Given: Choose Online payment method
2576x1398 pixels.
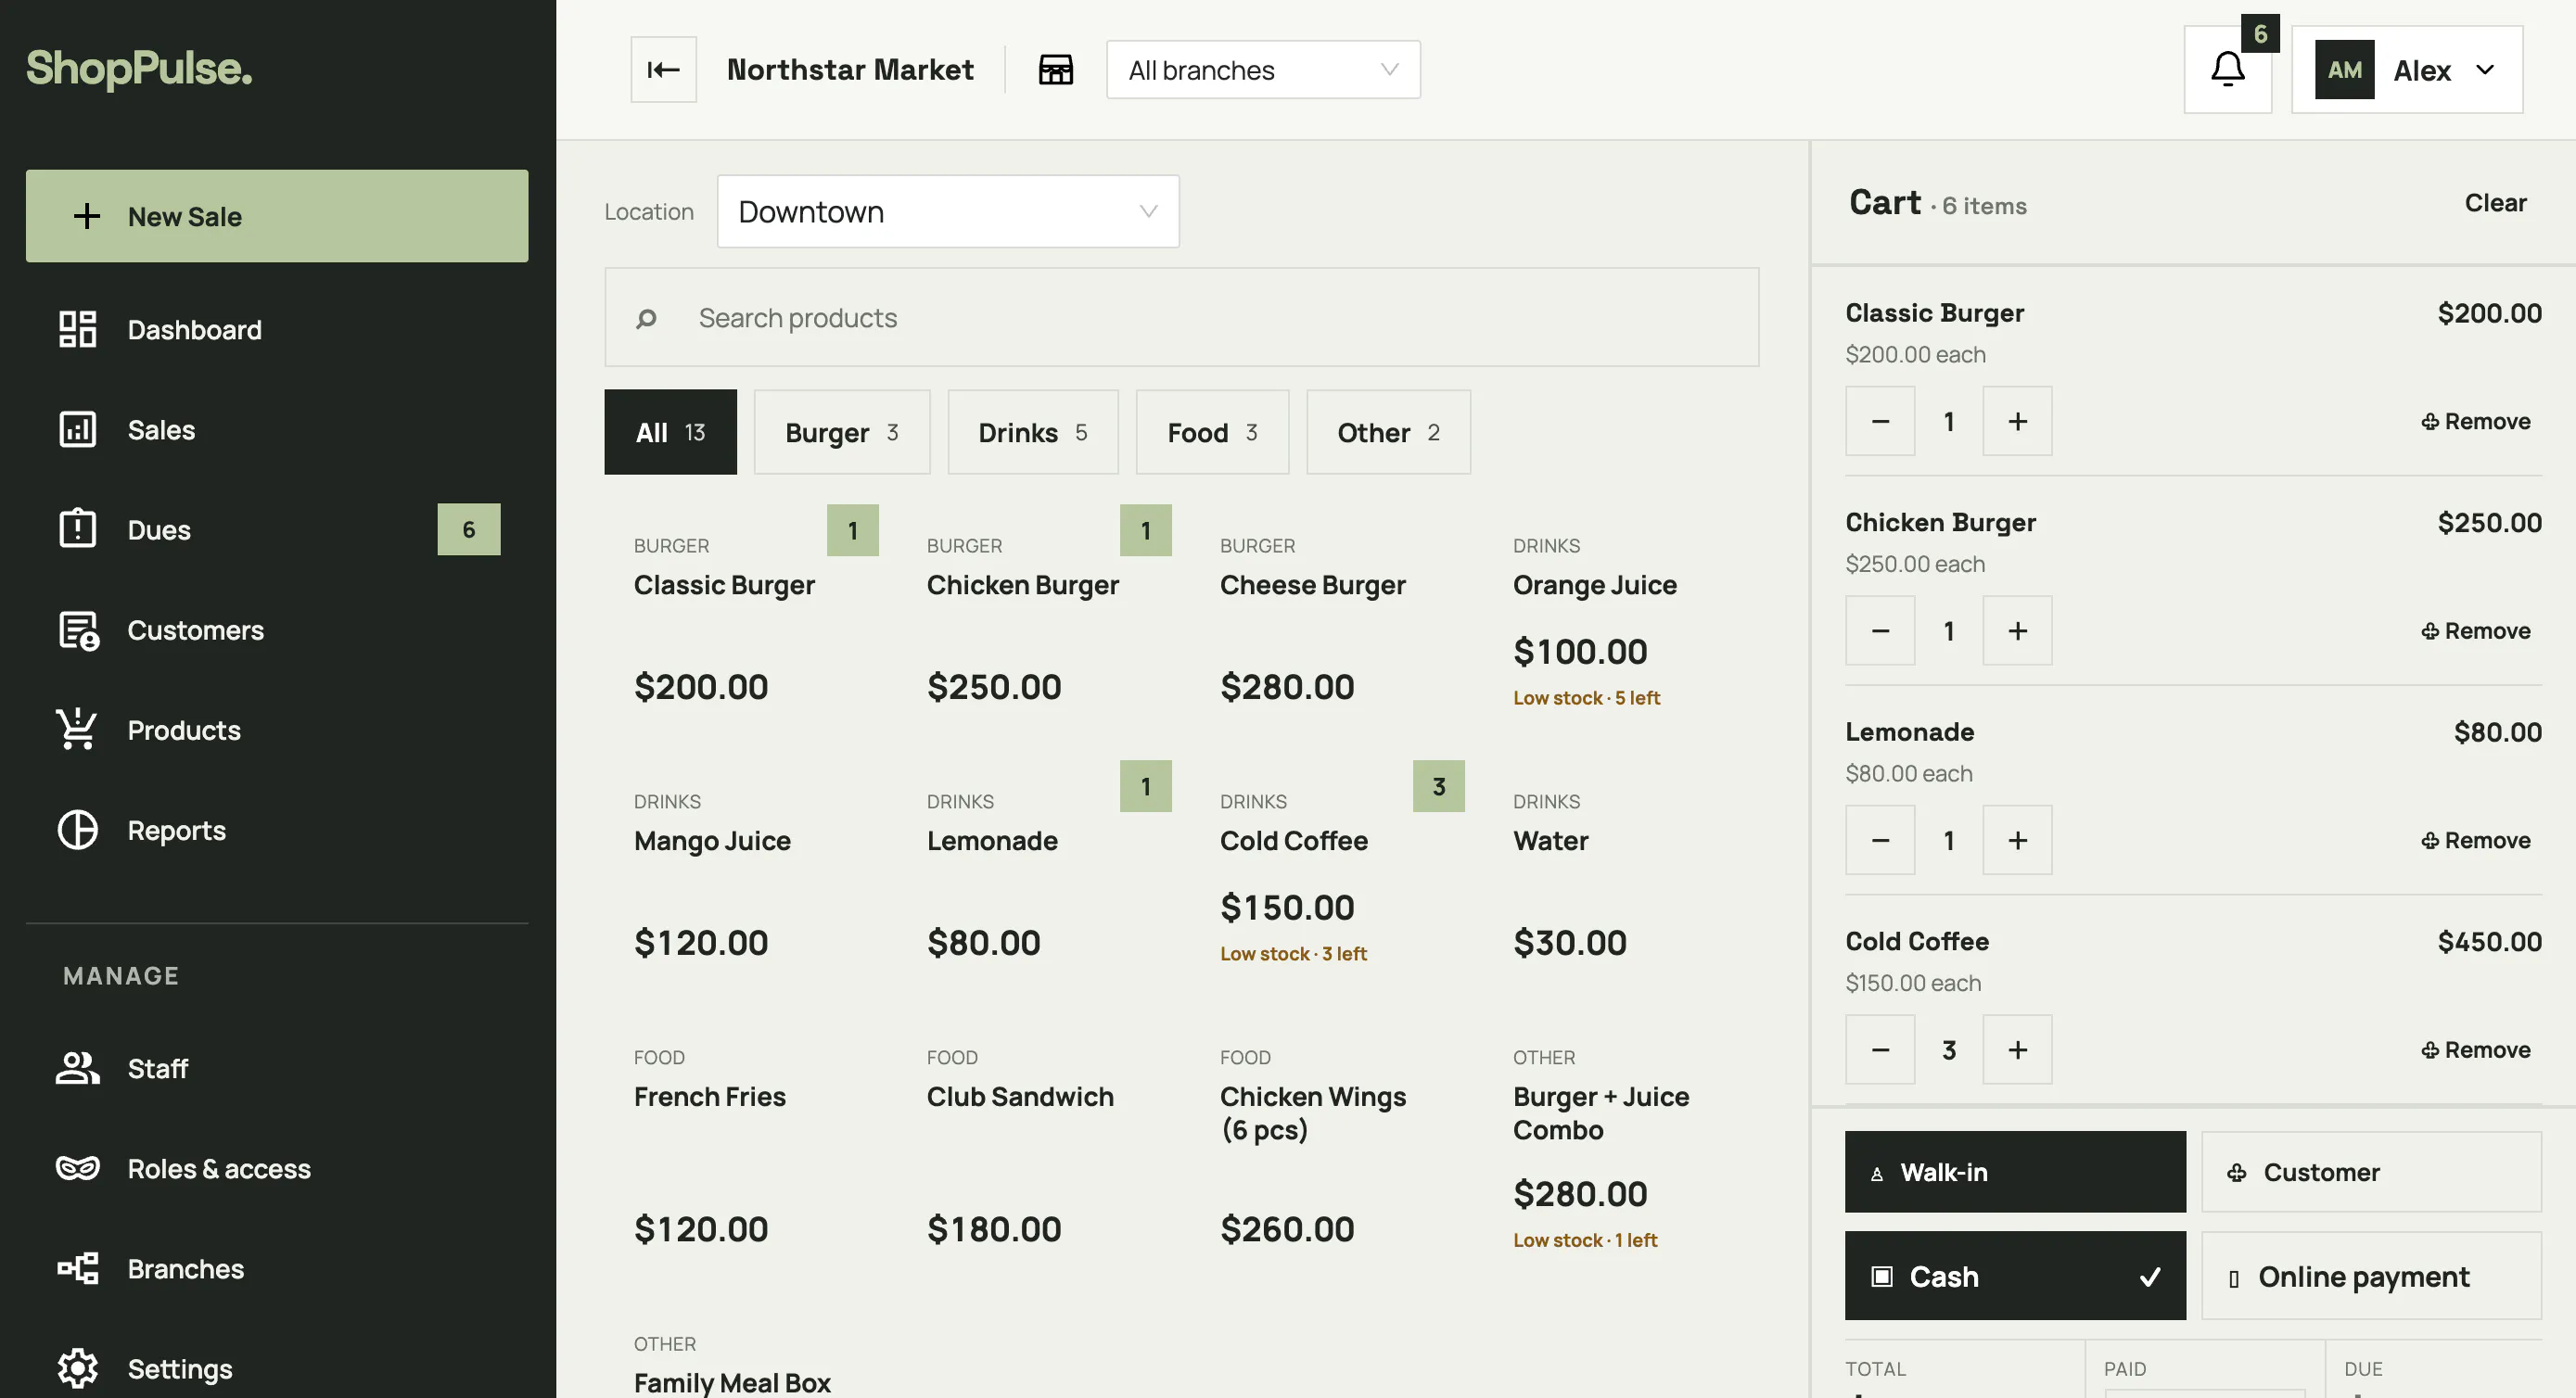Looking at the screenshot, I should pos(2370,1275).
